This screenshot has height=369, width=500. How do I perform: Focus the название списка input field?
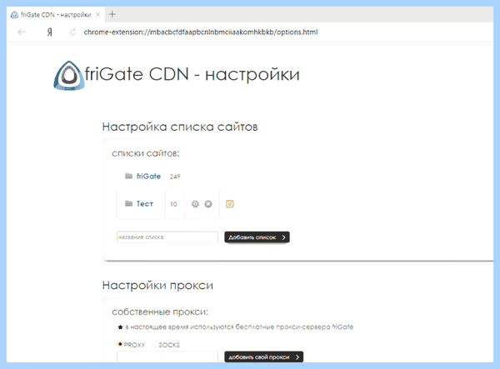(x=167, y=237)
